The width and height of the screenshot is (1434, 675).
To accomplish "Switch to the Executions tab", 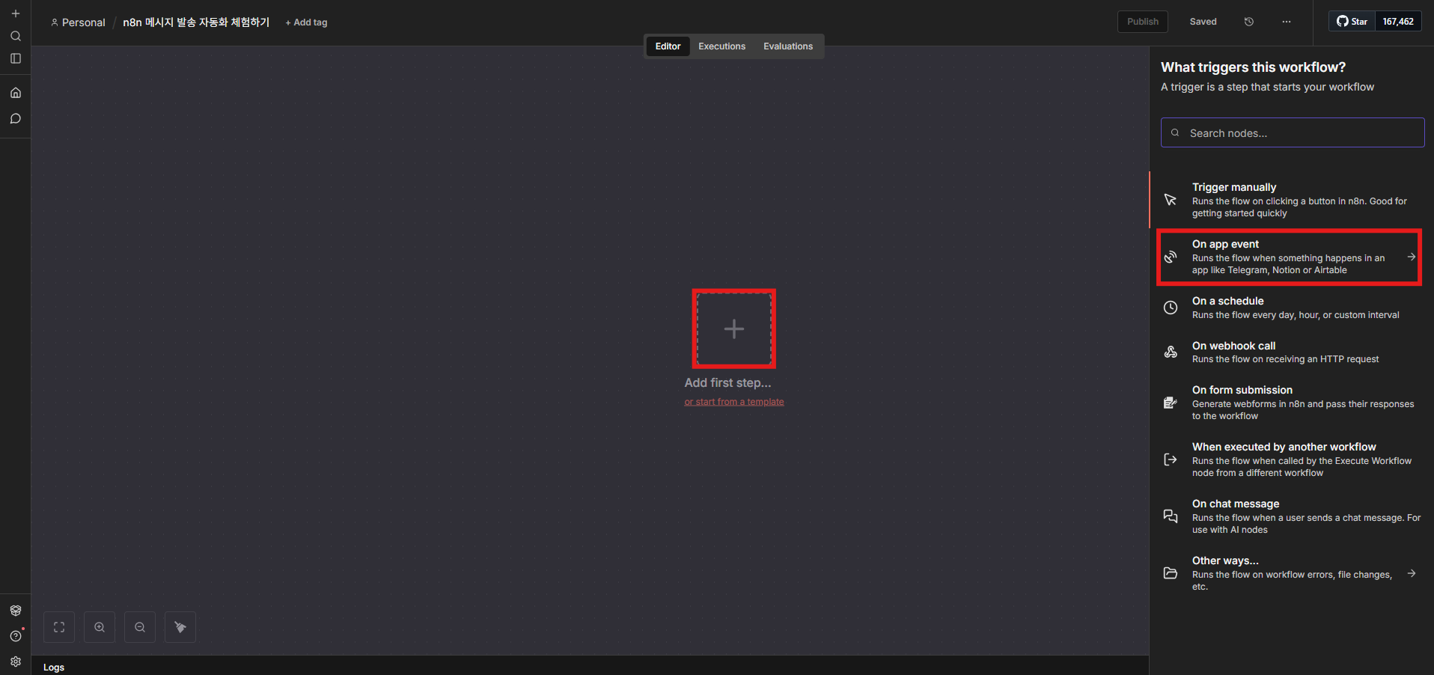I will click(721, 46).
